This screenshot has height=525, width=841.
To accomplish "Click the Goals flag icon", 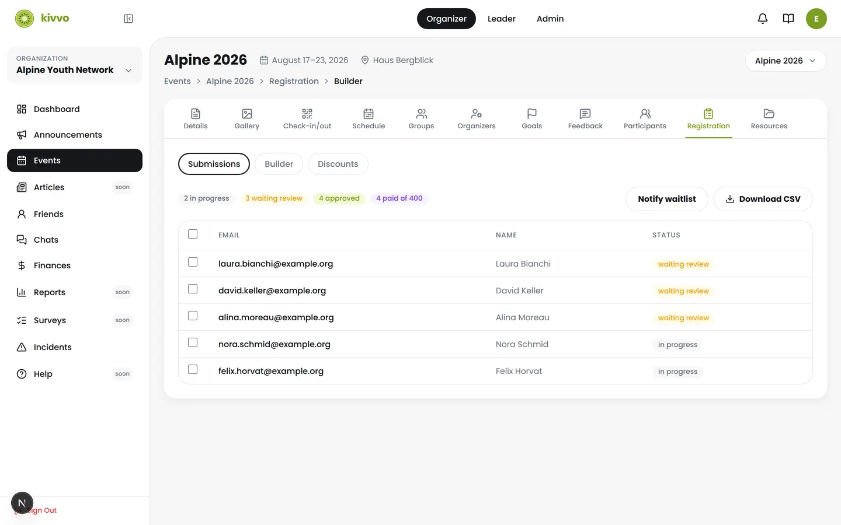I will point(532,114).
